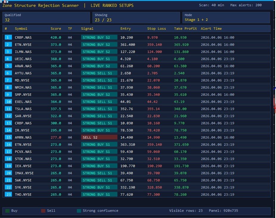The image size is (276, 218).
Task: Click the STRONG BUY S2 signal for ETN.NYSE
Action: pos(99,45)
